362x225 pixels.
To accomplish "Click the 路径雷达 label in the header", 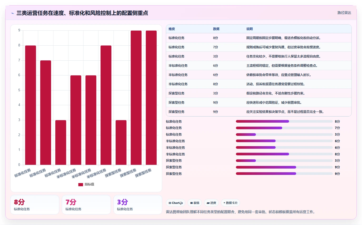I will pyautogui.click(x=344, y=13).
